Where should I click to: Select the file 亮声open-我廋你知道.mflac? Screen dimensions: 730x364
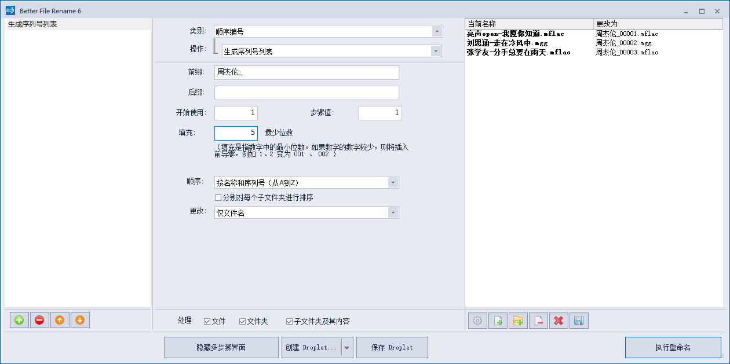(515, 34)
